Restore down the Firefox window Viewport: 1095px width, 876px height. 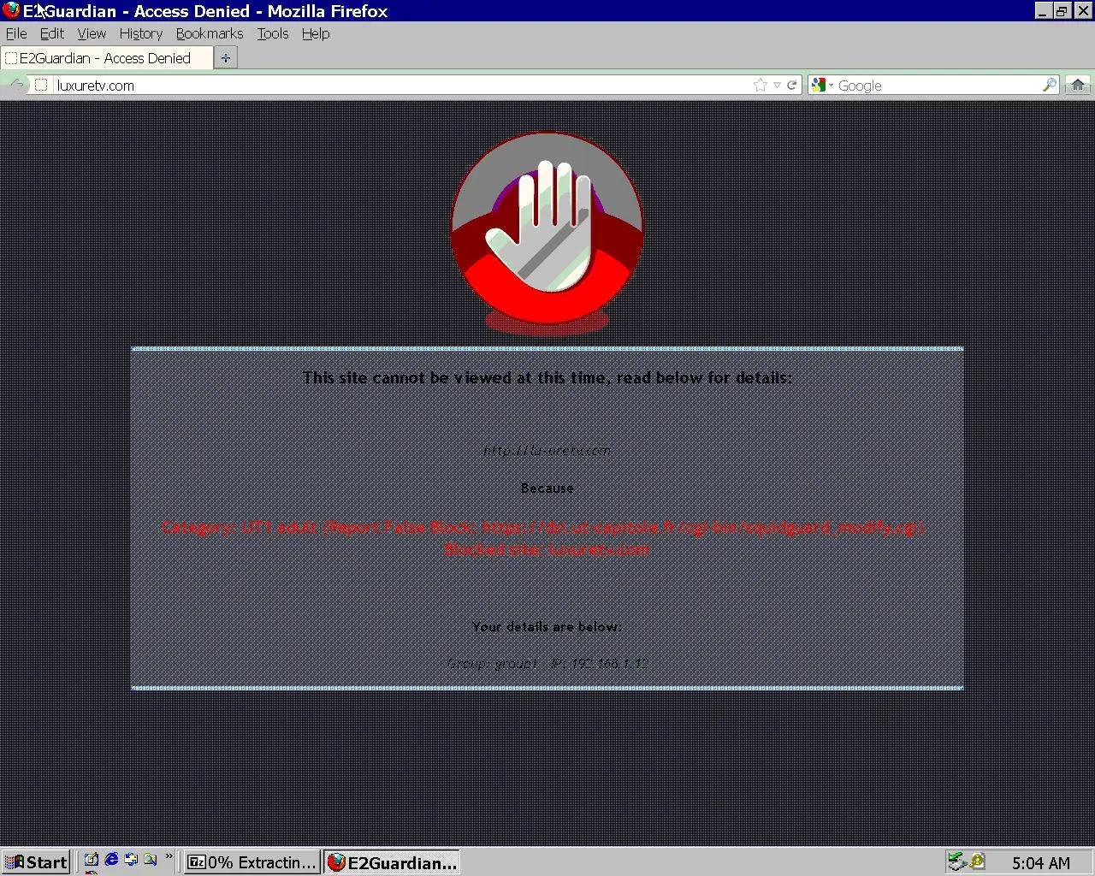(x=1062, y=11)
